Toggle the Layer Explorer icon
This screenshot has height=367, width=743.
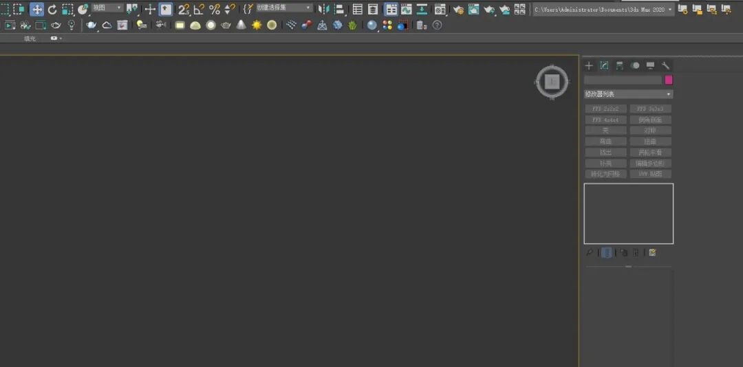pyautogui.click(x=373, y=9)
